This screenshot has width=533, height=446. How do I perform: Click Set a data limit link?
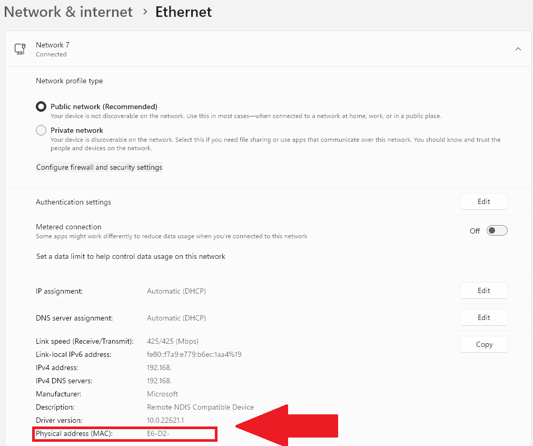(x=131, y=256)
